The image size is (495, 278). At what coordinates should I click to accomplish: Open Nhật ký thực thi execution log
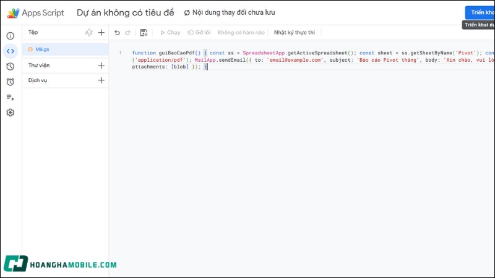coord(295,33)
